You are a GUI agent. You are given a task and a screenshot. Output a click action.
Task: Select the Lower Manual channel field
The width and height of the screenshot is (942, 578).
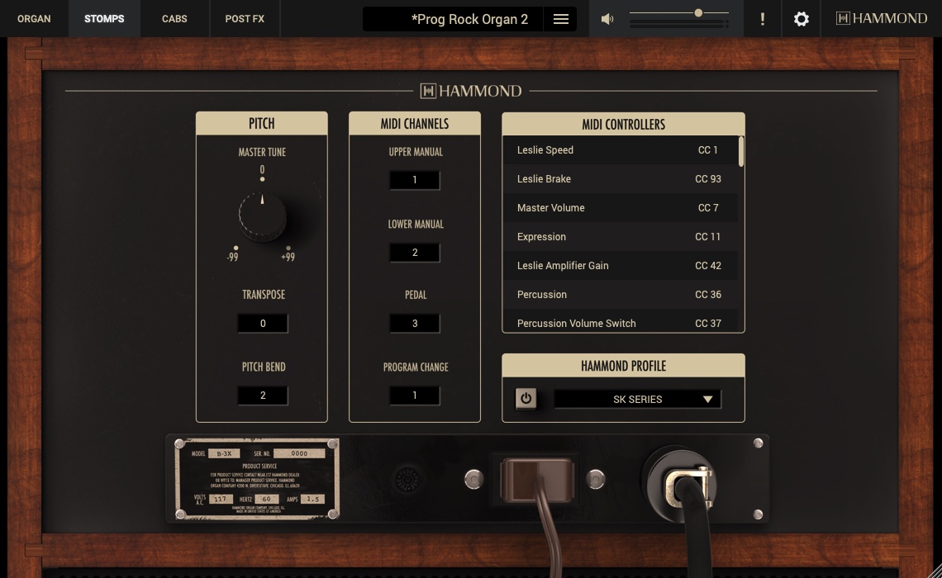pos(415,253)
